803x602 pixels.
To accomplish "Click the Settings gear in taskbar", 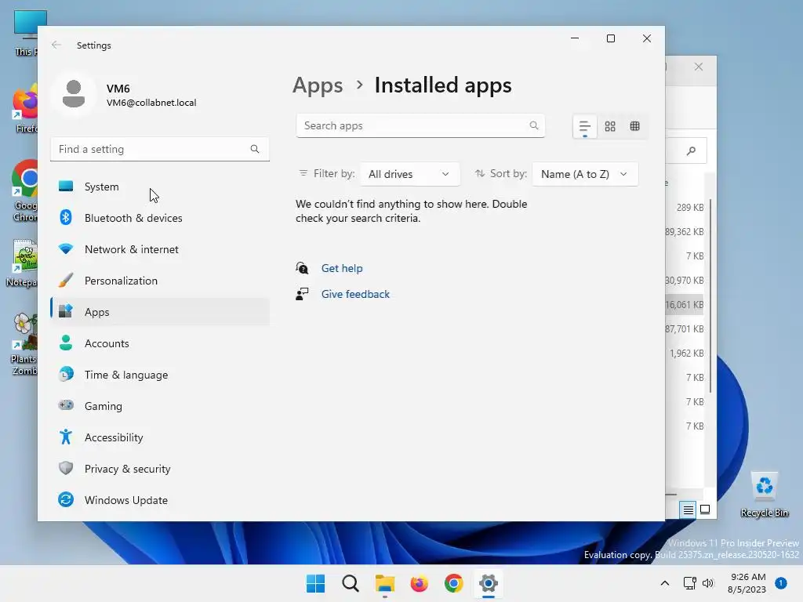I will click(489, 583).
